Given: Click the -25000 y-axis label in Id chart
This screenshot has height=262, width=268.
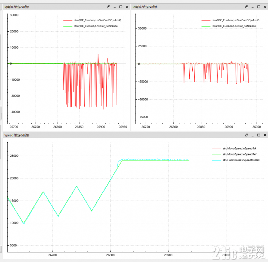Looking at the screenshot, I should pyautogui.click(x=143, y=82).
